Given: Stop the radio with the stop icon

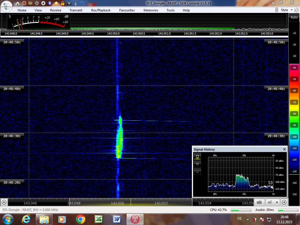Looking at the screenshot, I should click(43, 3).
